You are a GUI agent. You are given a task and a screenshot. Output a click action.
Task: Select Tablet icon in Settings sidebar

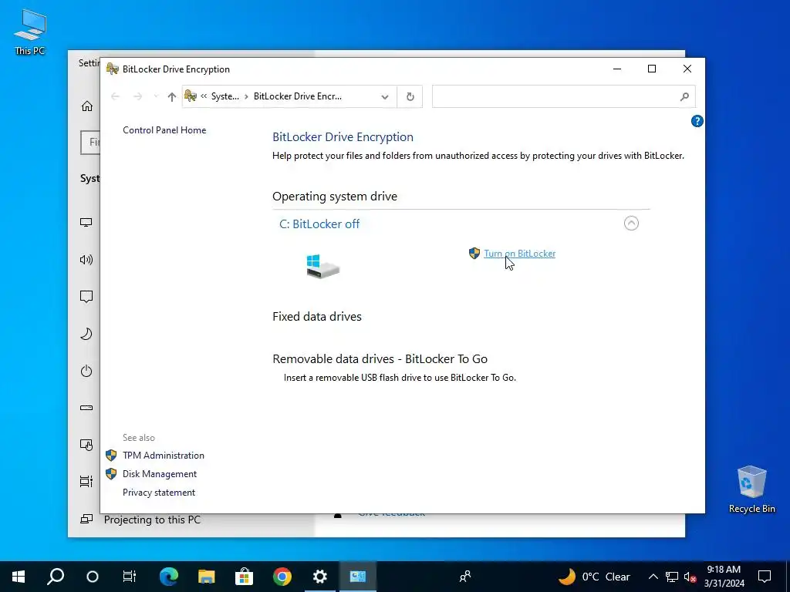click(86, 445)
